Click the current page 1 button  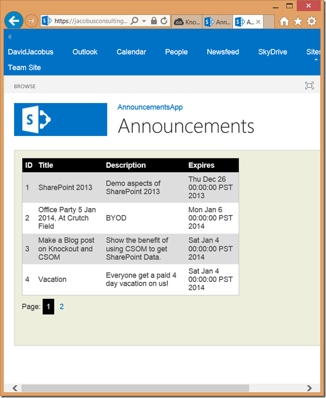tap(48, 307)
